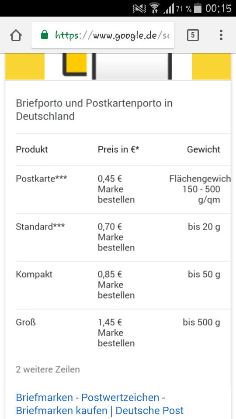
Task: Tap 'Marke bestellen' under Standard 0,70 €
Action: pos(116,242)
